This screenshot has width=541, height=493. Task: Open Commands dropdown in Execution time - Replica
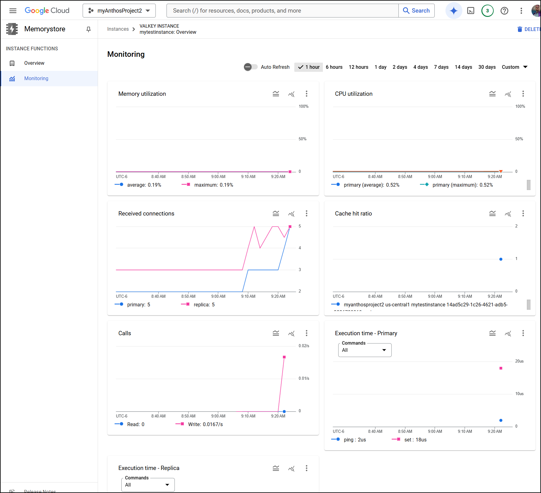148,485
